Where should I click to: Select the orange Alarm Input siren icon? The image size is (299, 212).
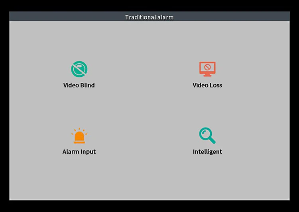(x=79, y=136)
